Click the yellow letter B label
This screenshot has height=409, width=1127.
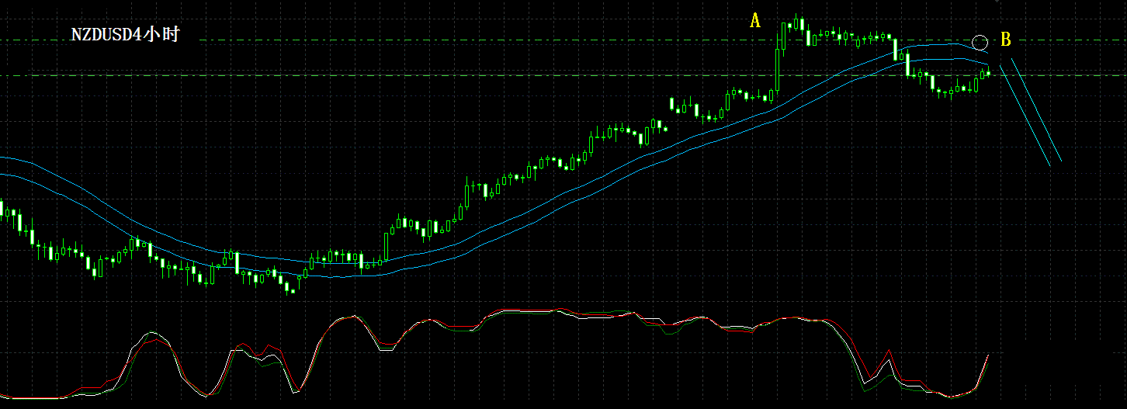click(x=1005, y=39)
